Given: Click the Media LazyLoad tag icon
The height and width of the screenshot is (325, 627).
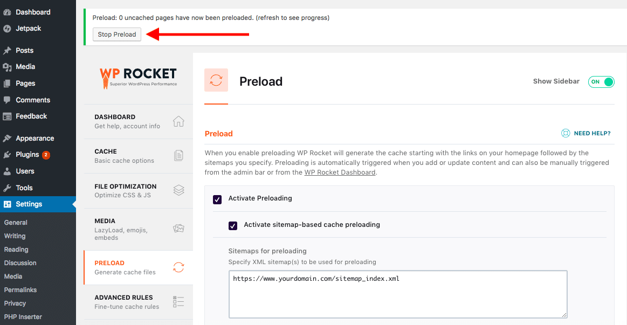Looking at the screenshot, I should tap(178, 228).
